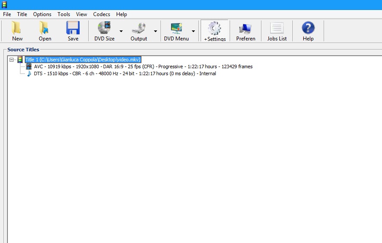The width and height of the screenshot is (382, 243).
Task: Open the File menu
Action: tap(7, 14)
